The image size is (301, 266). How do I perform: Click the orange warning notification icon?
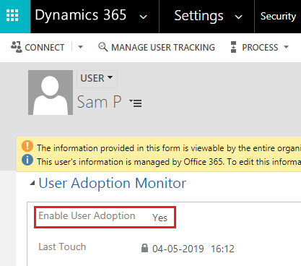27,146
